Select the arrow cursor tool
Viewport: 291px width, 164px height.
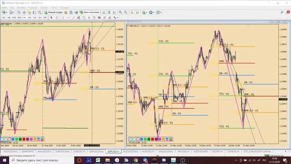coord(51,18)
